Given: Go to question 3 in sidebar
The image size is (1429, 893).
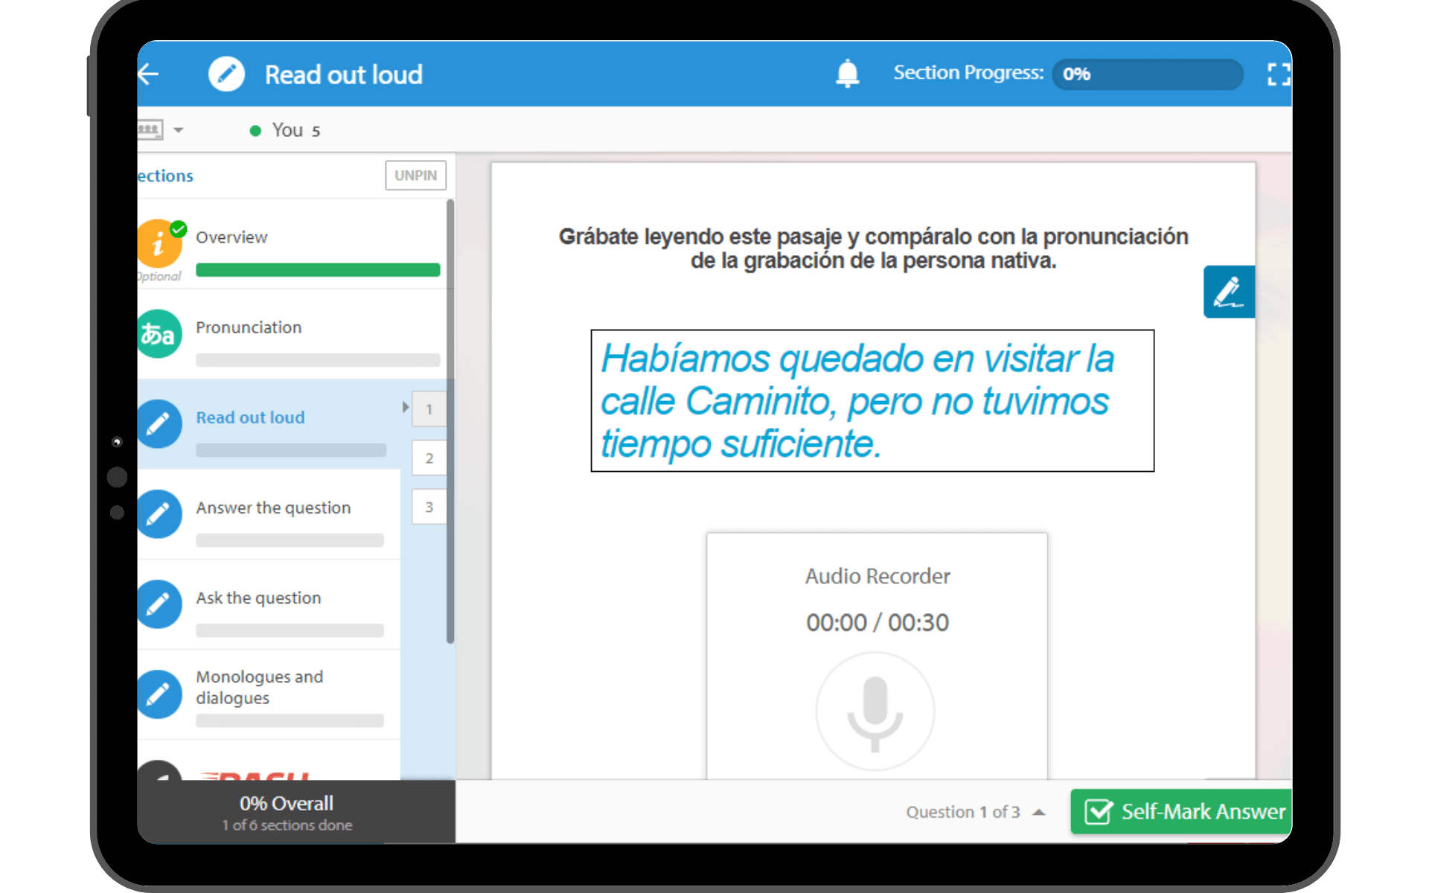Looking at the screenshot, I should [429, 507].
